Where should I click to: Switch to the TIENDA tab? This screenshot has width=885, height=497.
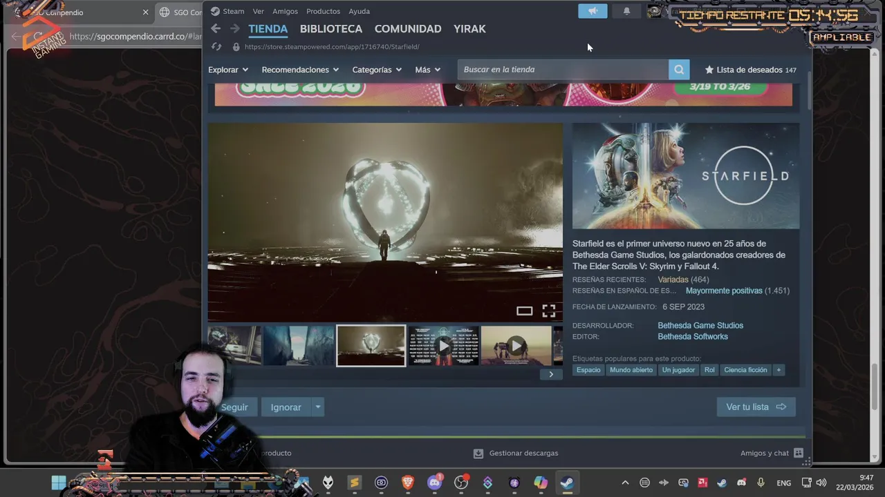coord(268,29)
